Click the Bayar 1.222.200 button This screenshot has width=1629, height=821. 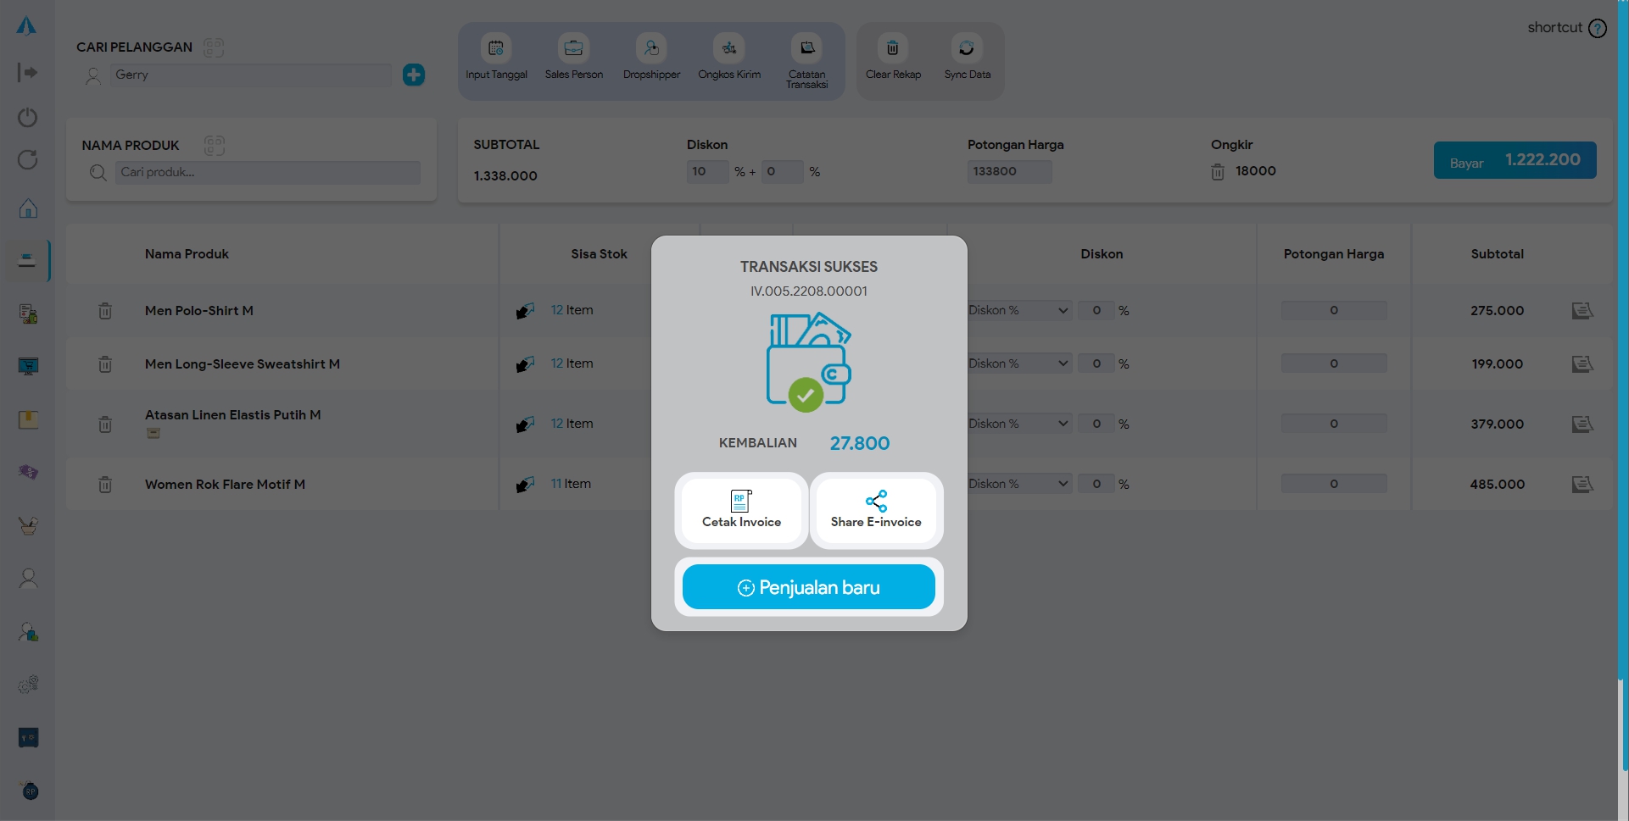pos(1515,160)
